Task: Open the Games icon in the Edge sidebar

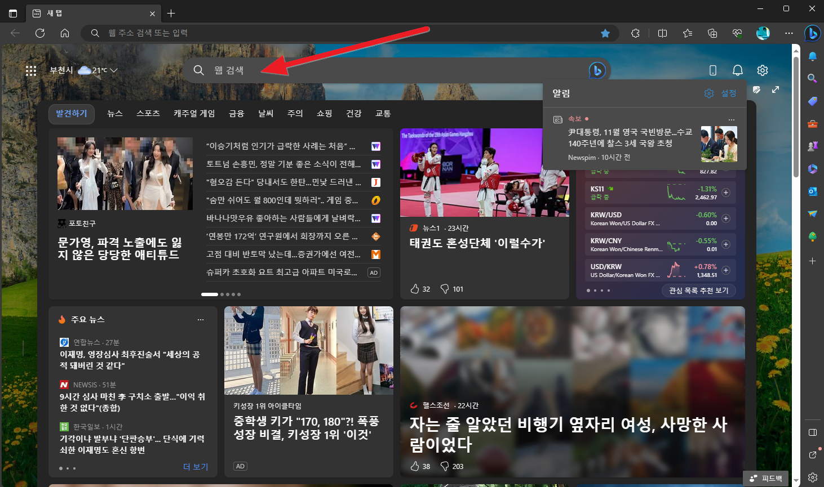Action: pyautogui.click(x=812, y=146)
